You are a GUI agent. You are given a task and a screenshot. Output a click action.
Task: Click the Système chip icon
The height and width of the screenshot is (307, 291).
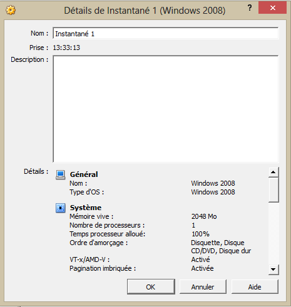pos(61,208)
